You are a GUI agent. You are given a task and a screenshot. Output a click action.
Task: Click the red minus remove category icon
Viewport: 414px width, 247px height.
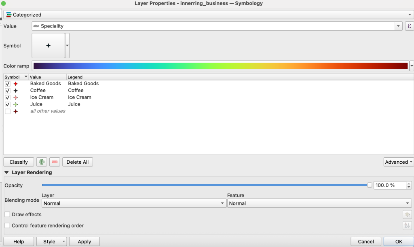point(55,162)
